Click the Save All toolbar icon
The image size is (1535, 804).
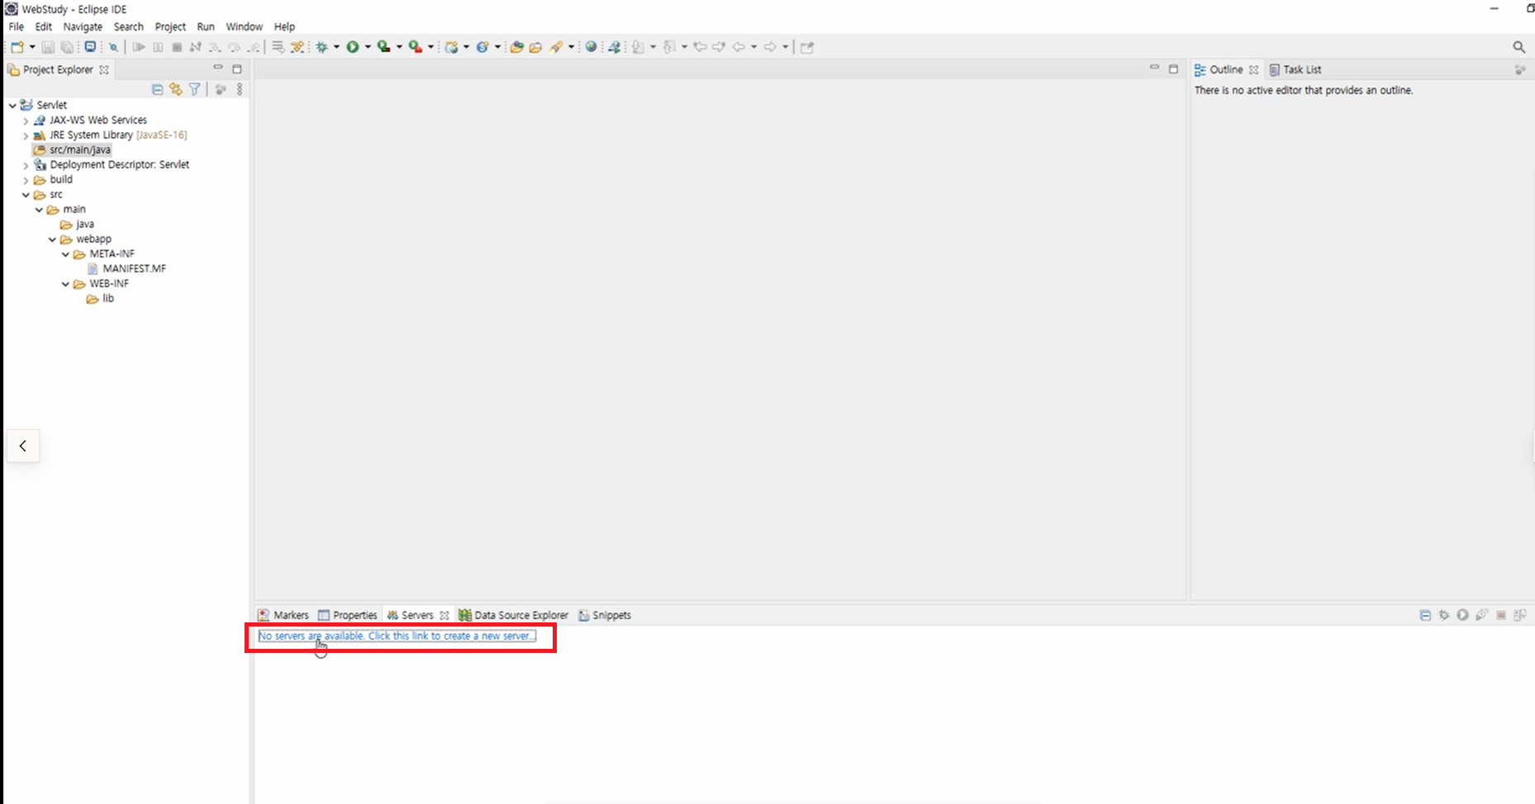point(68,47)
